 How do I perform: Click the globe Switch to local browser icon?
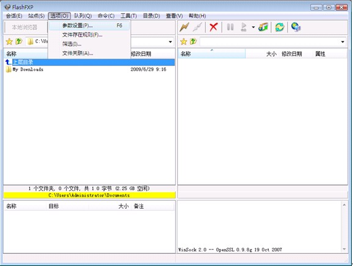[x=296, y=27]
